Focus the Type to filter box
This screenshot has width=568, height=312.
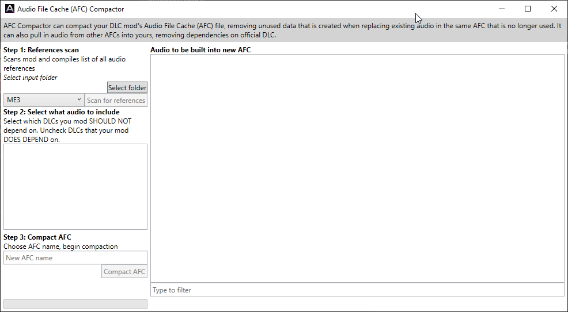pos(357,290)
